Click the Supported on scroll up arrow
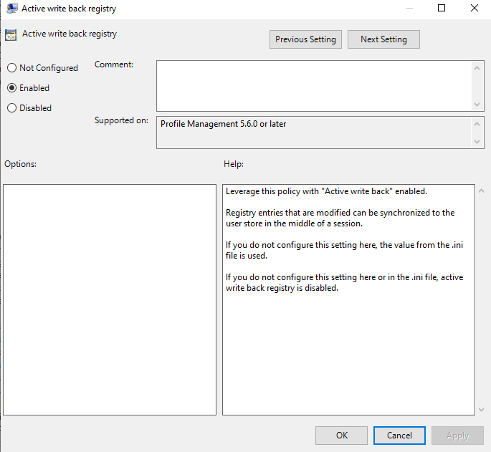Screen dimensions: 491x452 coord(478,124)
